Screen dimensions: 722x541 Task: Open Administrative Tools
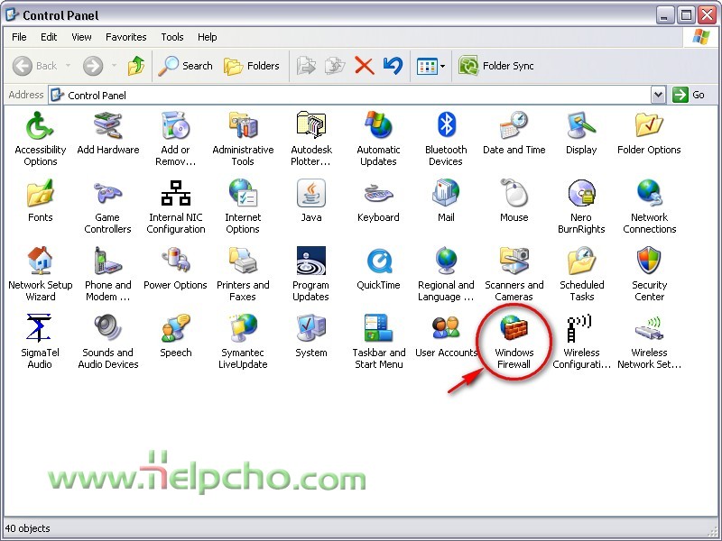(243, 139)
